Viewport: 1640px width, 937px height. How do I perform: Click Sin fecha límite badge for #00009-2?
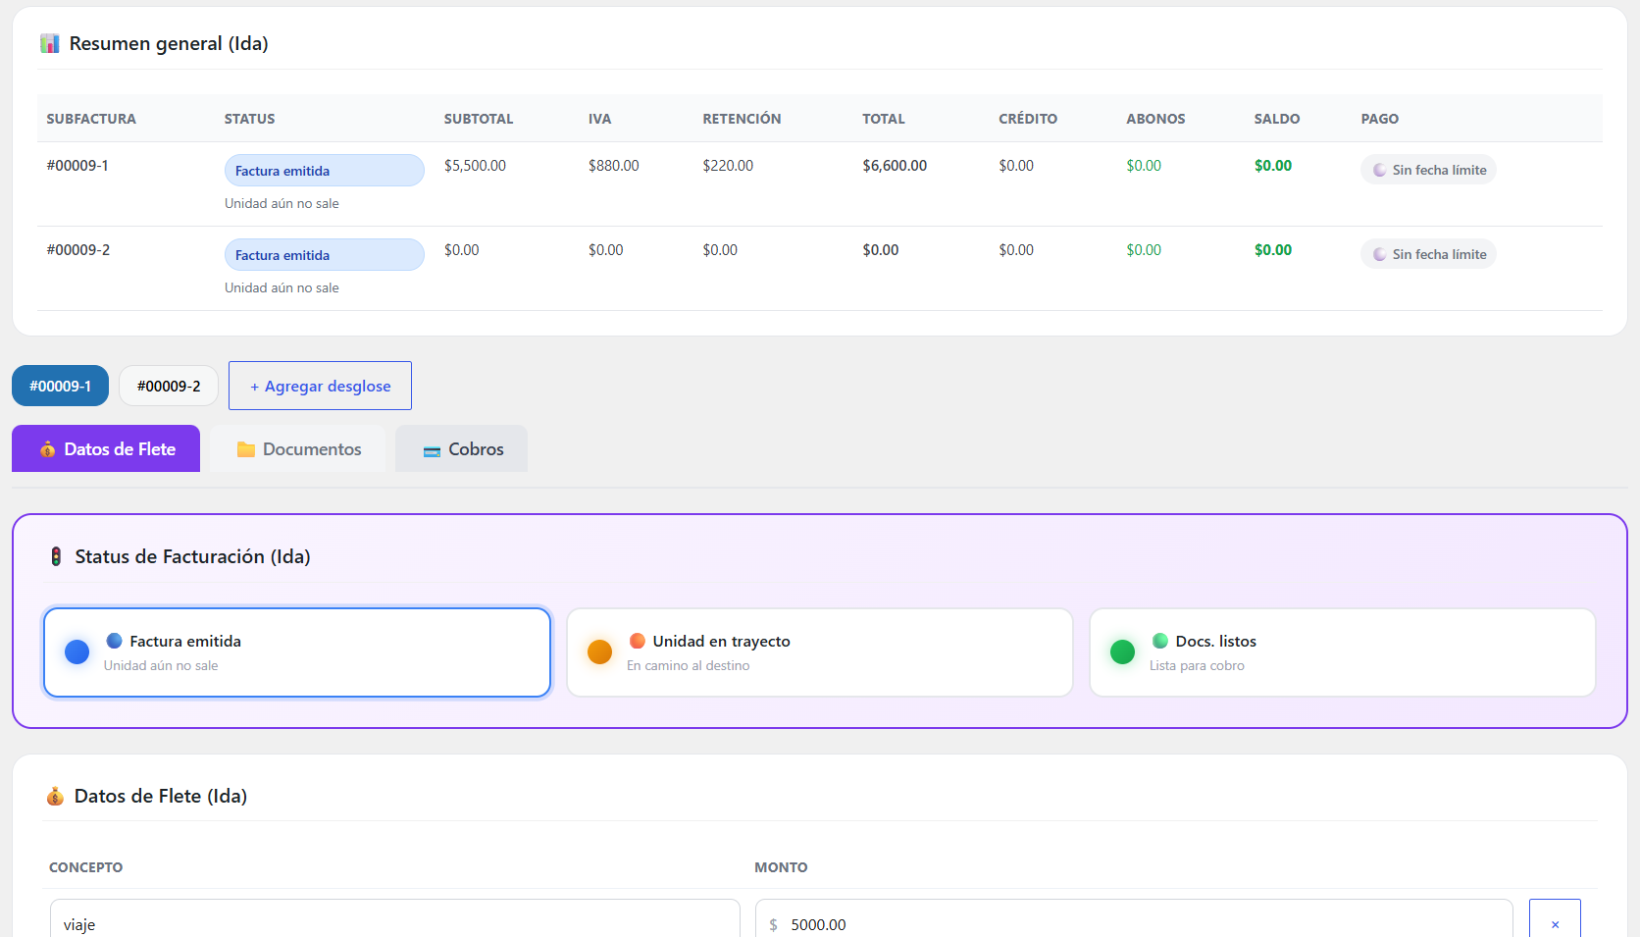pos(1428,254)
